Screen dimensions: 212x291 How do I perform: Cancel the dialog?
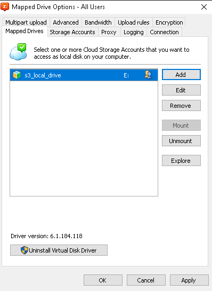tap(146, 280)
